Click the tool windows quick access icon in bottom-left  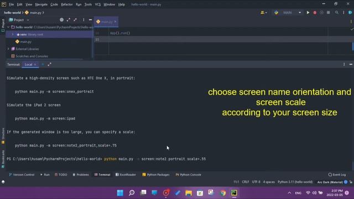tap(3, 182)
